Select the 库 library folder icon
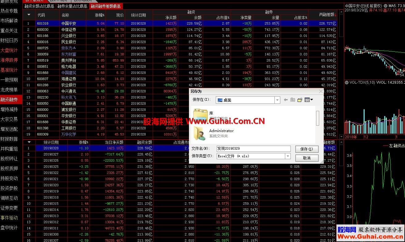This screenshot has width=405, height=242. pos(200,115)
